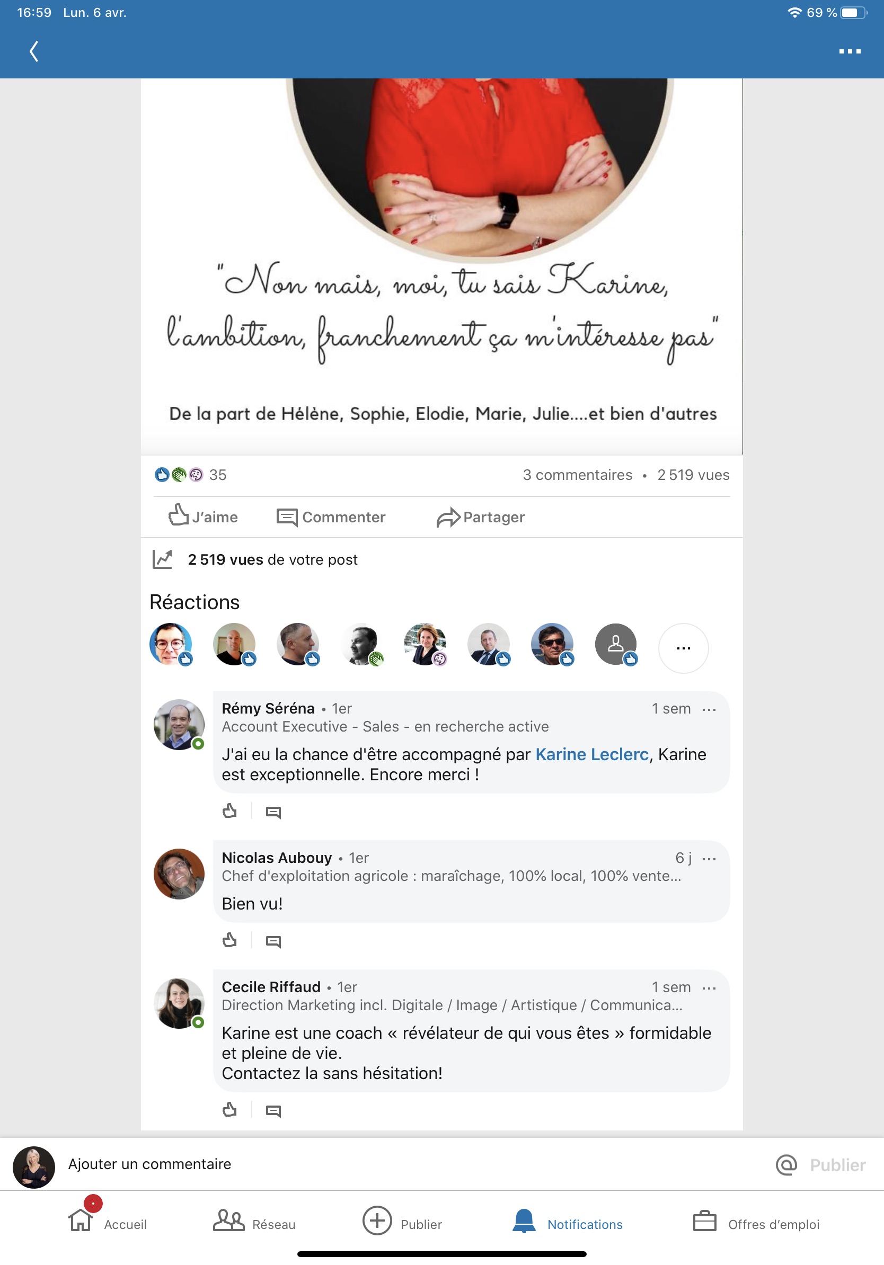Like Nicolas Aubouy's comment
Image resolution: width=884 pixels, height=1265 pixels.
[230, 940]
